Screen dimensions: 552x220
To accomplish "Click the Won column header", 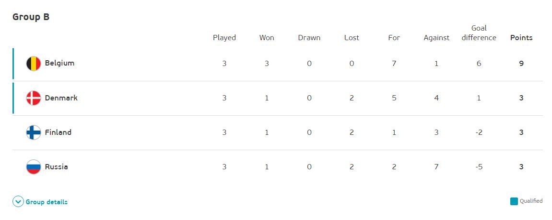I will tap(267, 38).
